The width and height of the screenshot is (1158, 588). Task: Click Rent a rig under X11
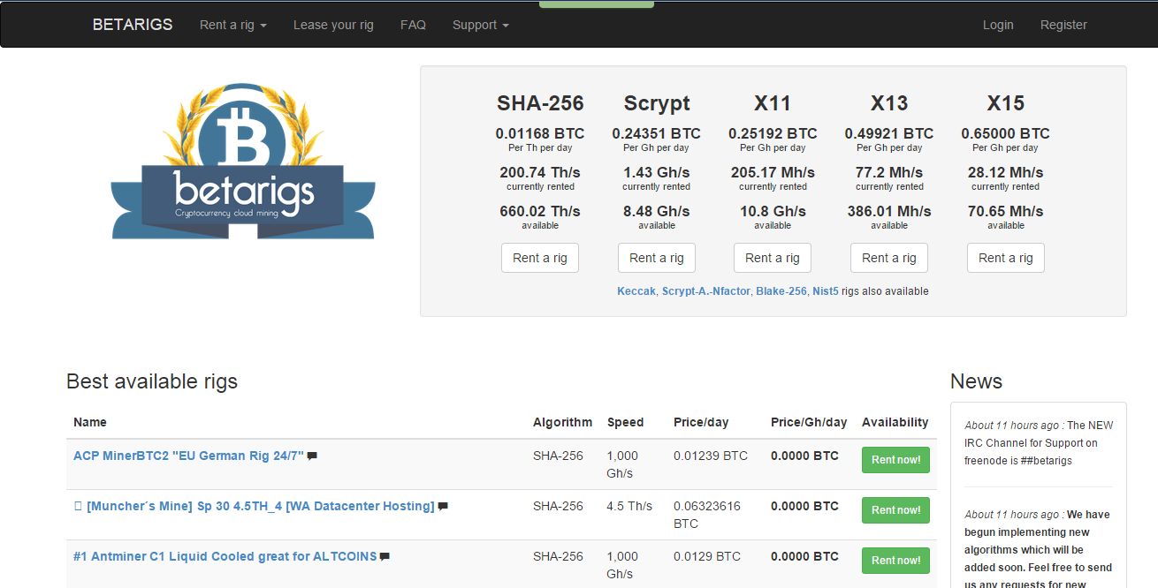[772, 258]
